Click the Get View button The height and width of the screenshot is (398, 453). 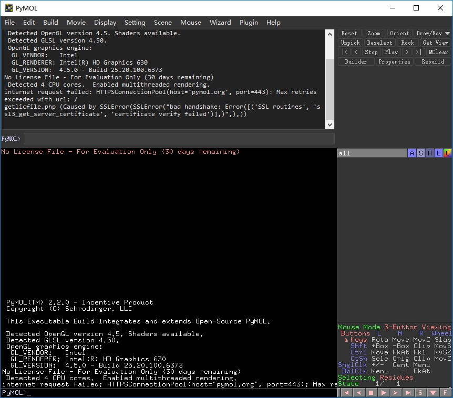(435, 43)
